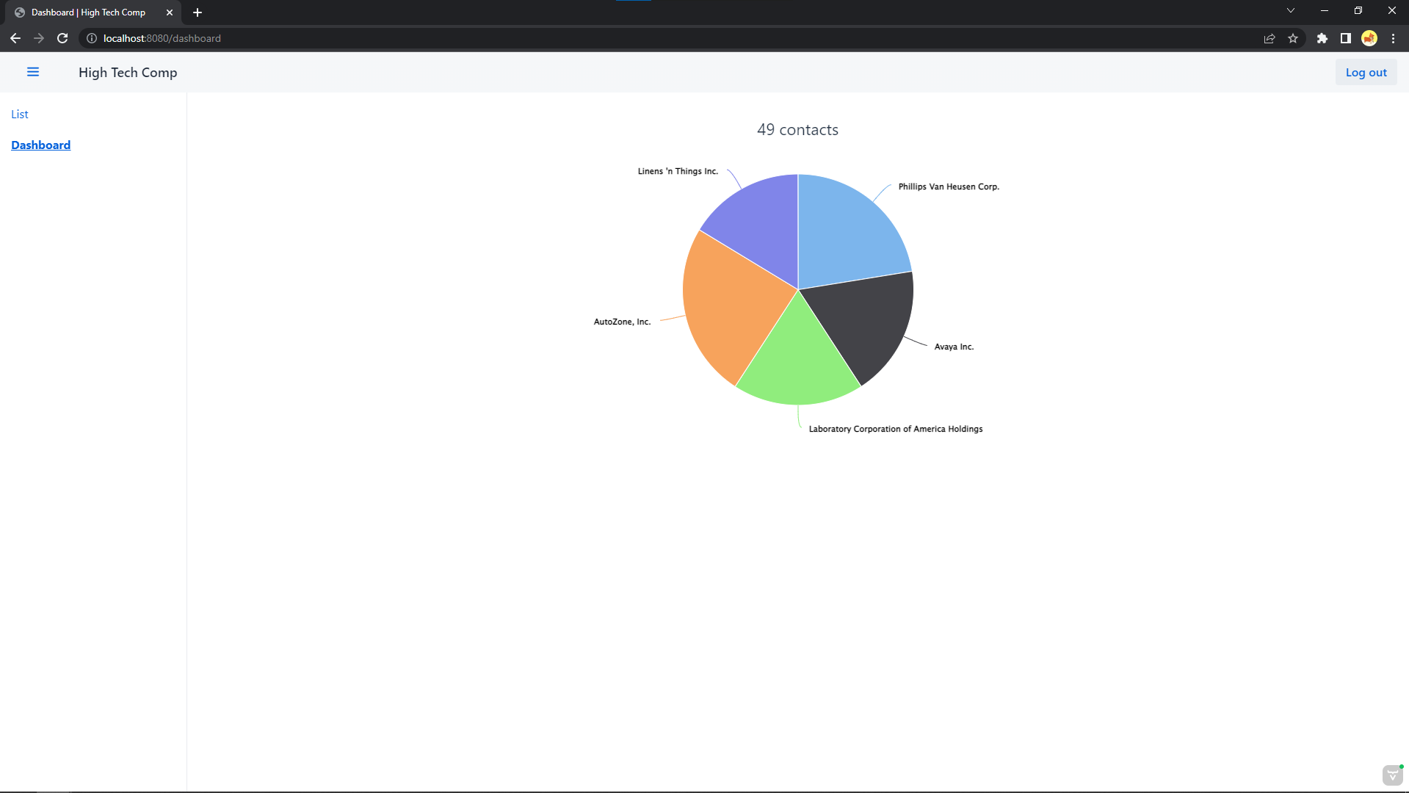1409x793 pixels.
Task: Open Chrome three-dot menu
Action: [x=1393, y=38]
